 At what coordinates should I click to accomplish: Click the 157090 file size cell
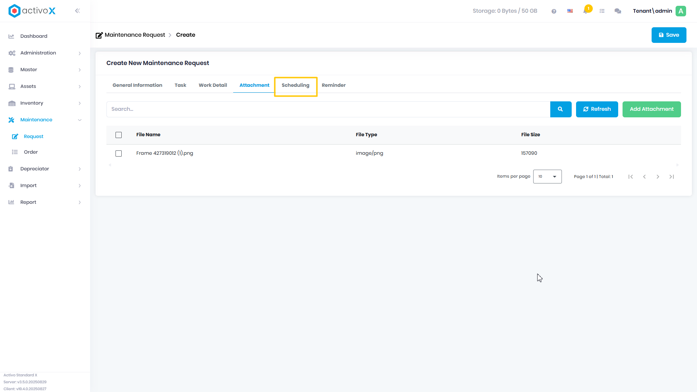pyautogui.click(x=529, y=153)
